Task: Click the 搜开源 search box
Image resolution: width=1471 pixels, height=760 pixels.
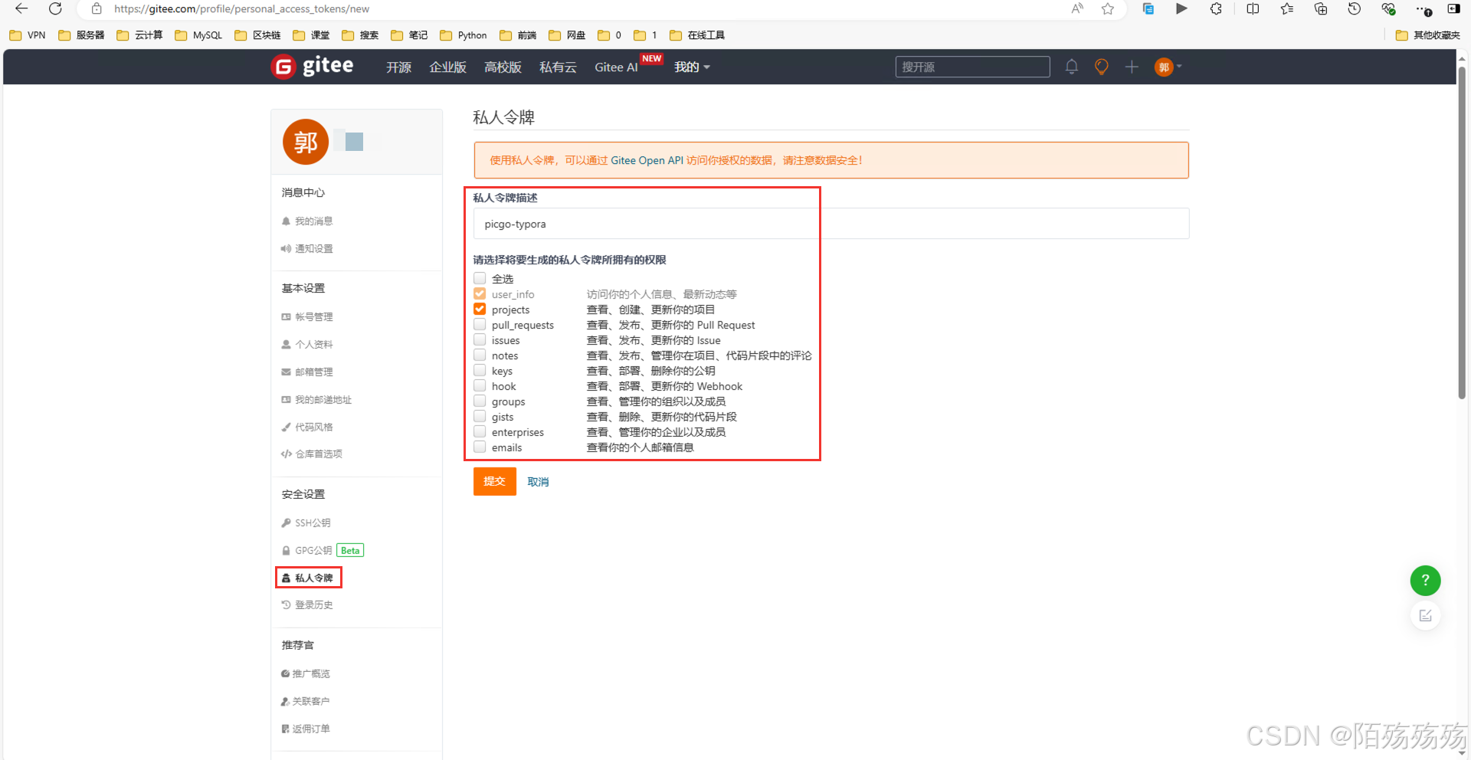Action: [972, 67]
